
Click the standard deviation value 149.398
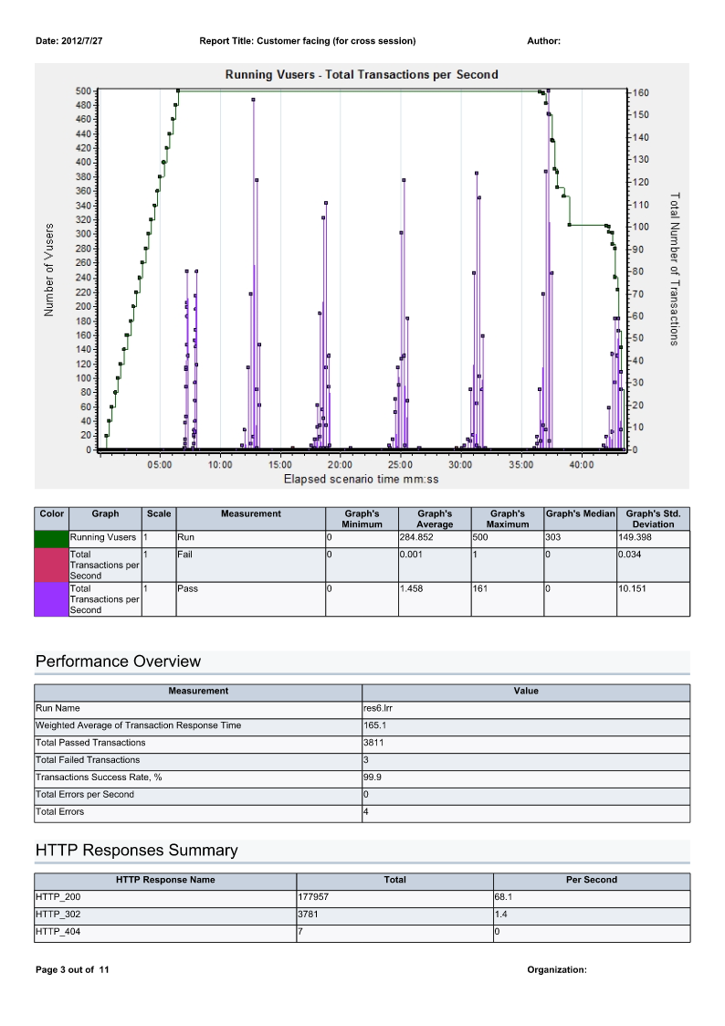[x=635, y=537]
